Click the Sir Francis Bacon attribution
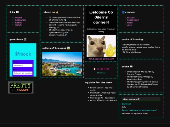 tap(131, 52)
